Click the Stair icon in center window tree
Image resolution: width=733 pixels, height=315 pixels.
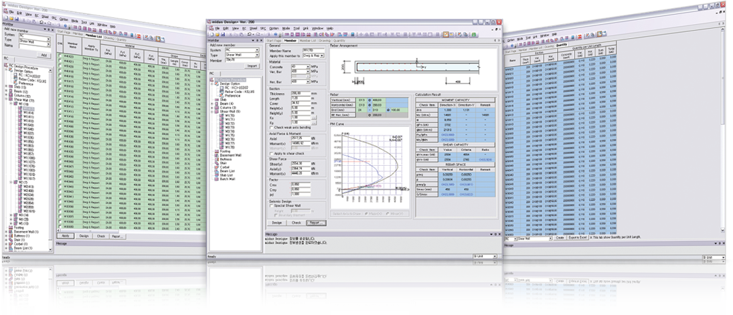(x=217, y=163)
